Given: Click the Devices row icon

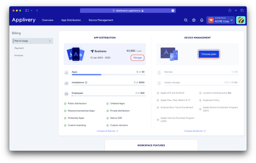Looking at the screenshot, I should (x=159, y=73).
